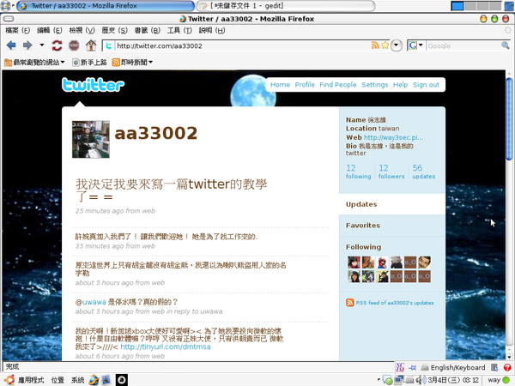Click the RSS feed icon in the address bar

click(x=375, y=45)
